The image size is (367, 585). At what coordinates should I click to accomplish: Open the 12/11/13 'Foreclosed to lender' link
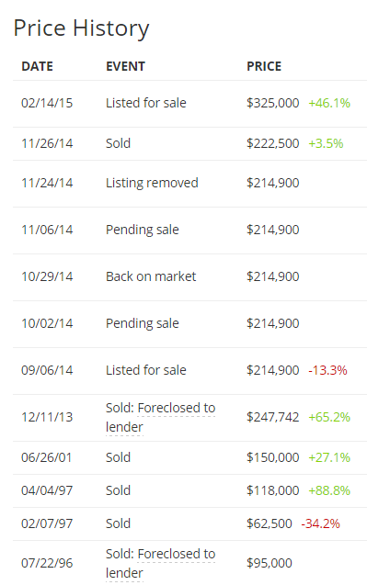160,417
